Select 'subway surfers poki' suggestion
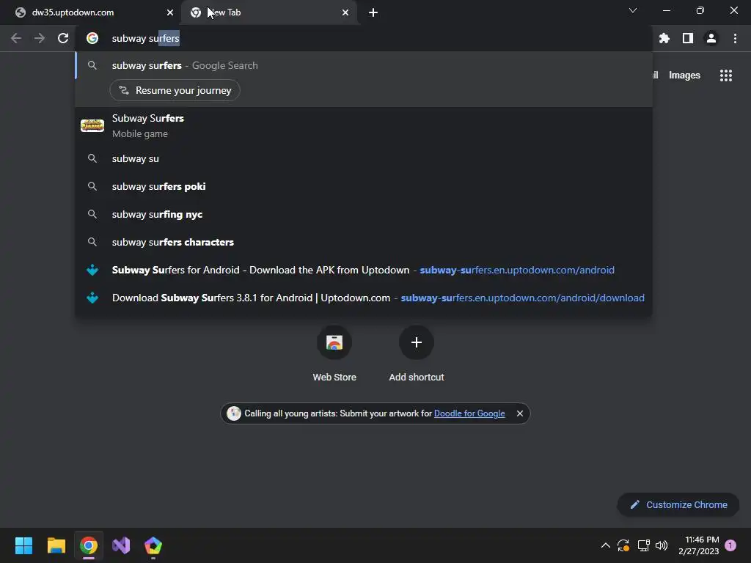The image size is (751, 563). click(364, 186)
